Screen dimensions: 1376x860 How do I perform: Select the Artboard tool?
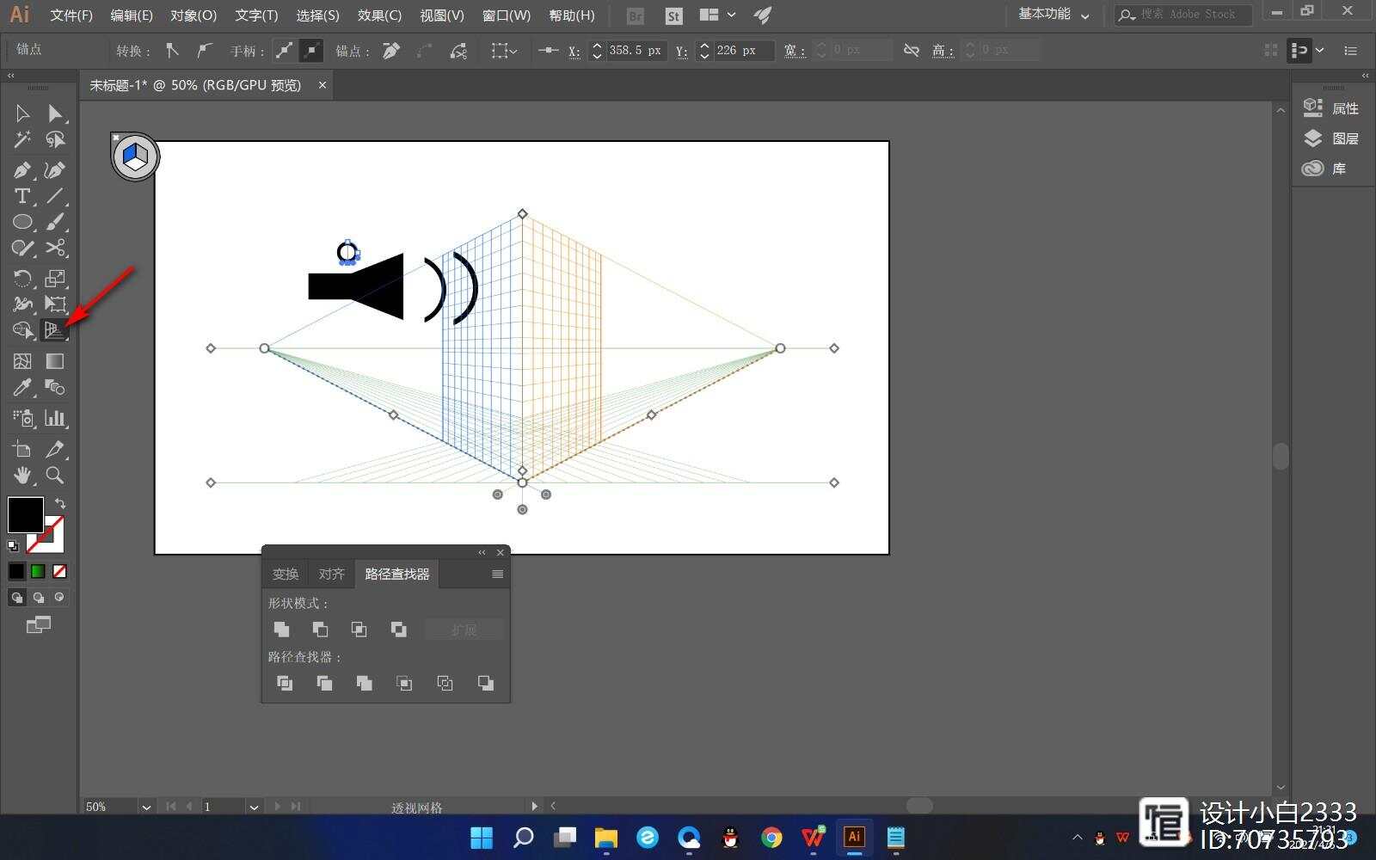(22, 449)
